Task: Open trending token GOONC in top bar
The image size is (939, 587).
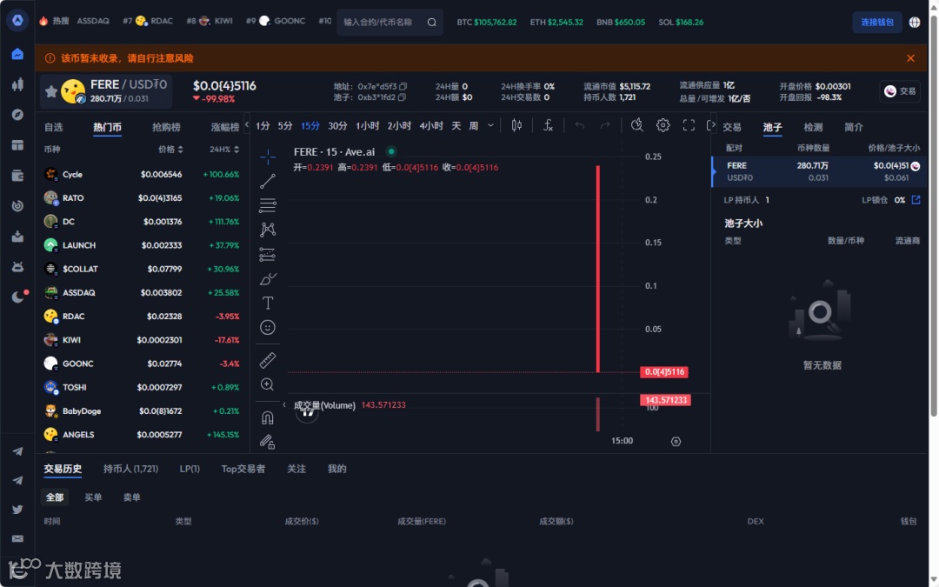Action: point(282,21)
